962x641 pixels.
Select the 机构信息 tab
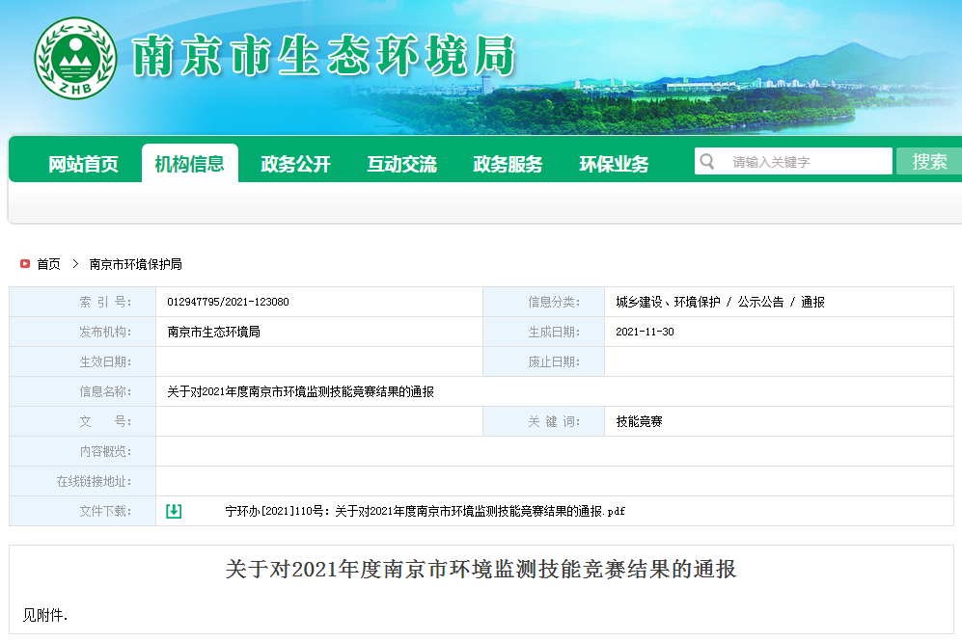point(189,165)
